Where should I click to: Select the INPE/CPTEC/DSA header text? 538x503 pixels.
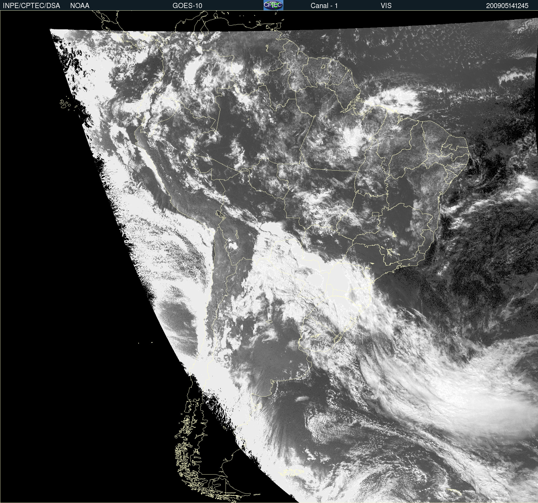pos(31,6)
